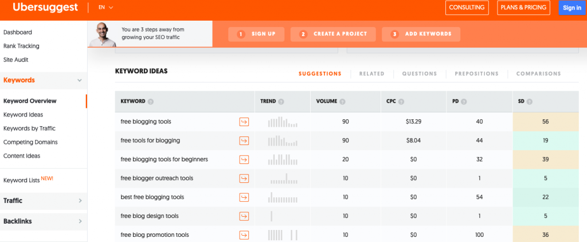The height and width of the screenshot is (242, 587).
Task: Open the EN language dropdown
Action: (x=105, y=7)
